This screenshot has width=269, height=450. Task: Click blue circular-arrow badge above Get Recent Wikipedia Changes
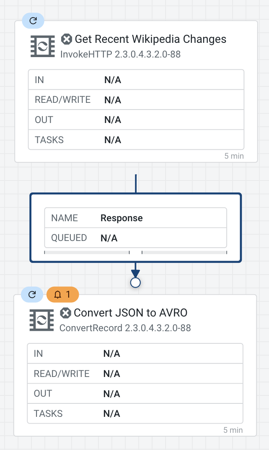(x=33, y=20)
